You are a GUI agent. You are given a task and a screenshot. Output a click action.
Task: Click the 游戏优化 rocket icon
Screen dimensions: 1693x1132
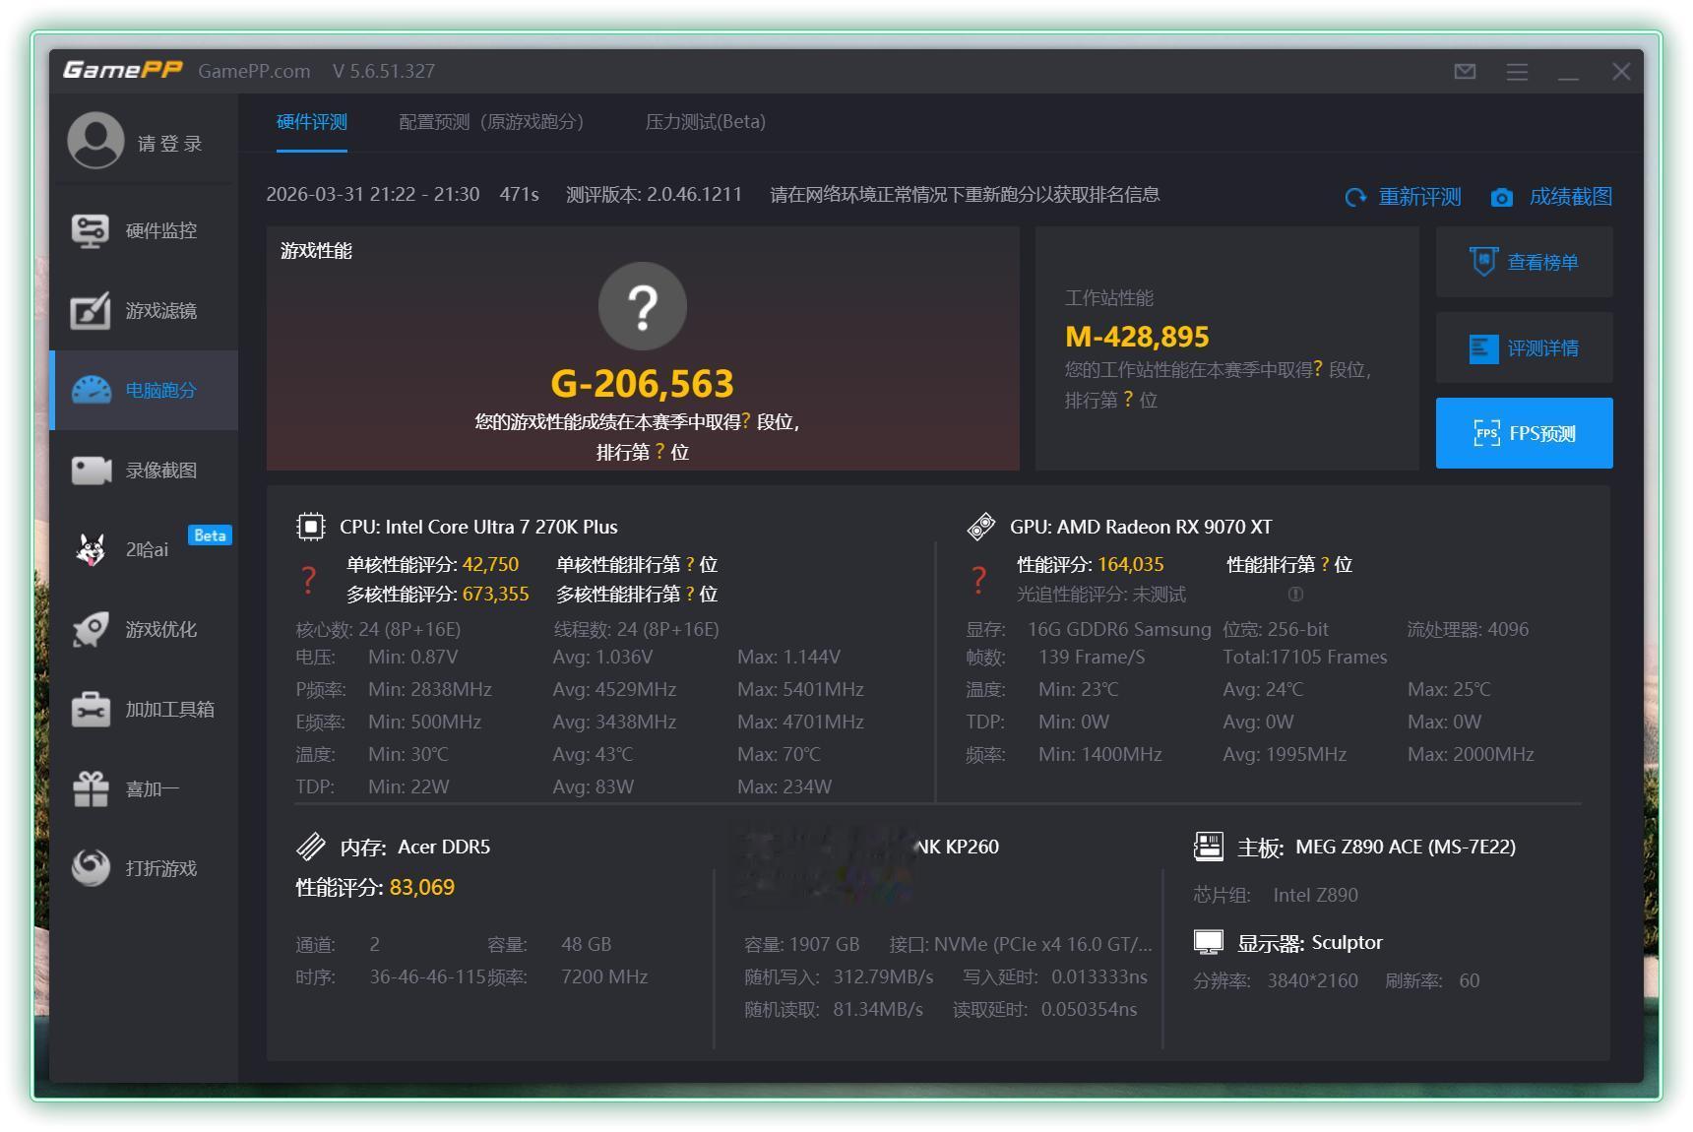pos(91,630)
